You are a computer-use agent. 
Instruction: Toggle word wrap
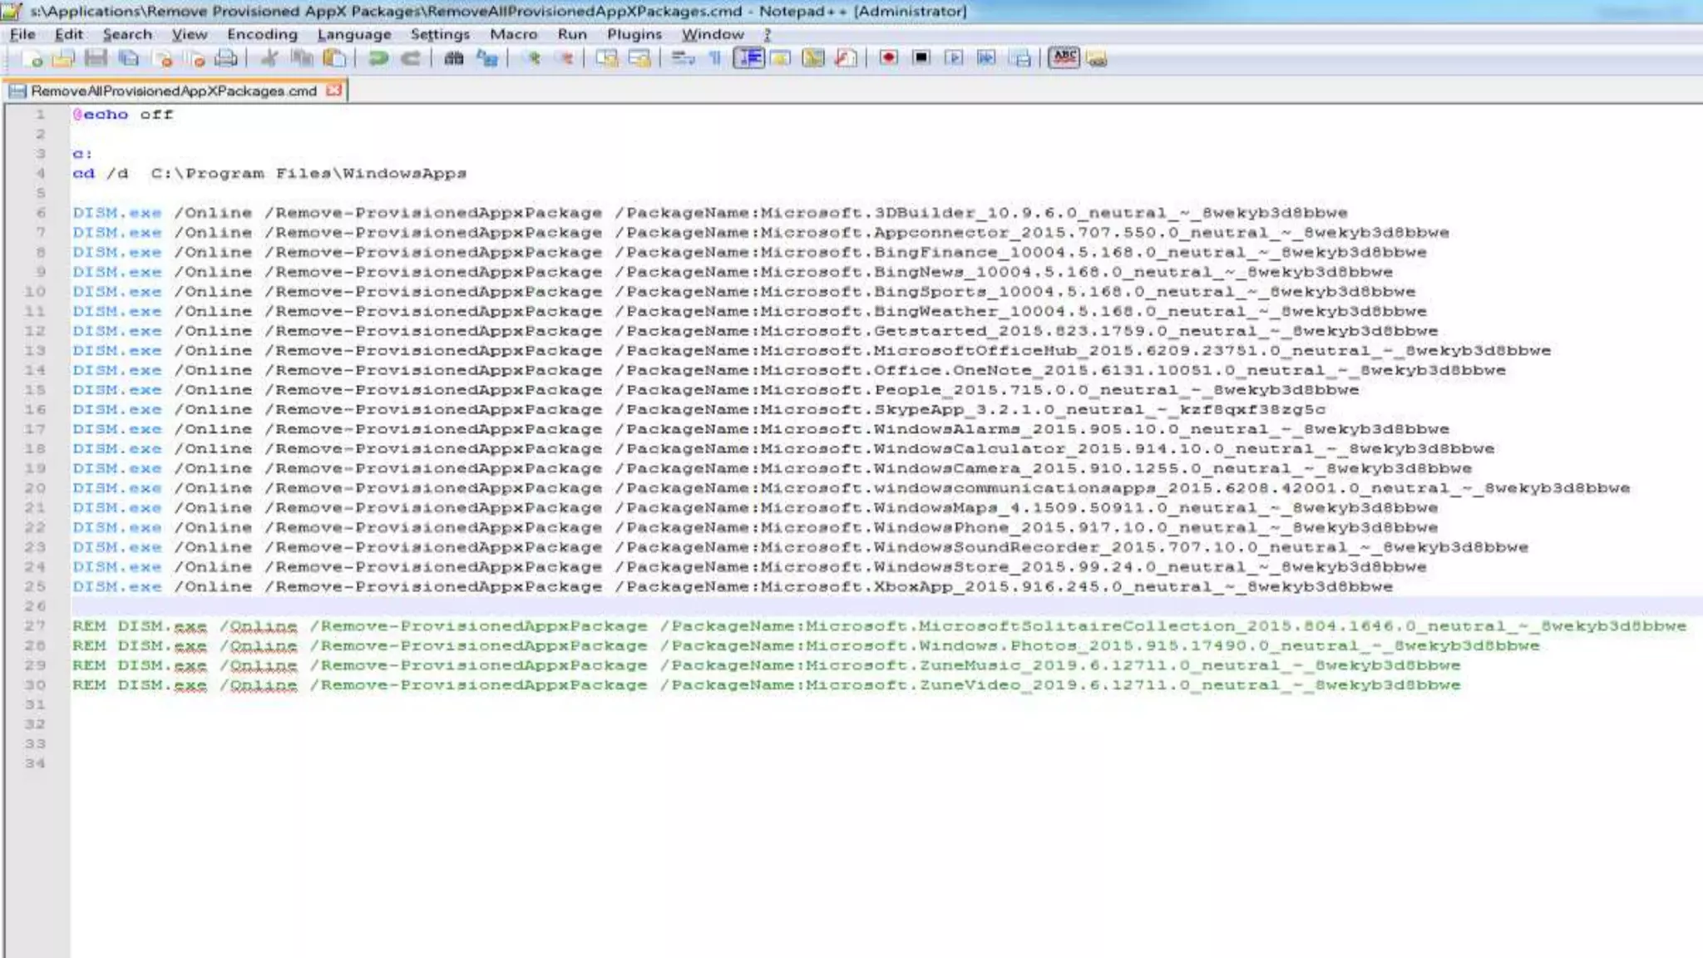683,58
